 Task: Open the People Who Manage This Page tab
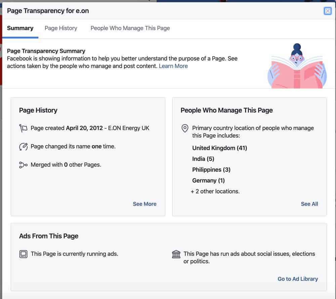(130, 28)
